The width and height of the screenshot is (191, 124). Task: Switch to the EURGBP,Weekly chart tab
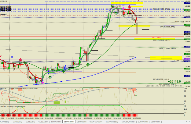128,122
